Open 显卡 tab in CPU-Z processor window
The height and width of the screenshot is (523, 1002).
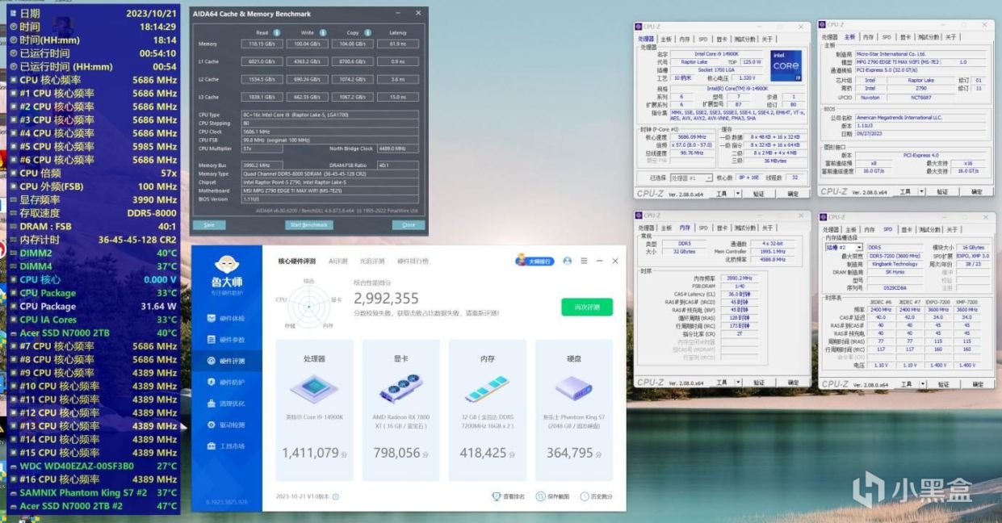[723, 38]
